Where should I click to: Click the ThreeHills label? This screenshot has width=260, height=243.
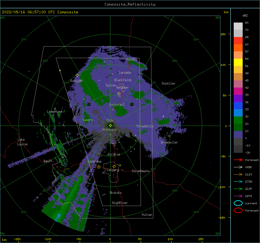[145, 126]
